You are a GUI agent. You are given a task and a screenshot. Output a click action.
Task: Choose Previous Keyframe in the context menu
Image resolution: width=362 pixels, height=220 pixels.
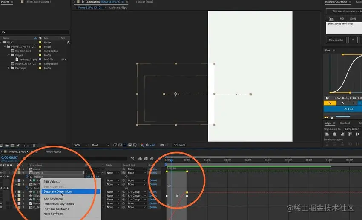pyautogui.click(x=56, y=209)
